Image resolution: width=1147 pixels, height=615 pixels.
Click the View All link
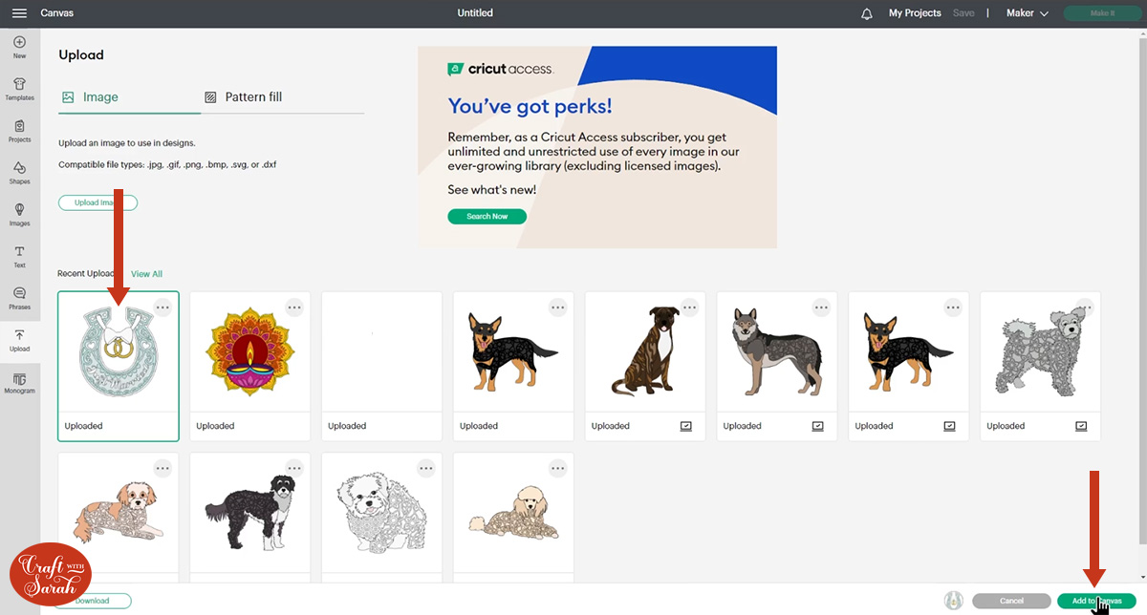point(146,274)
